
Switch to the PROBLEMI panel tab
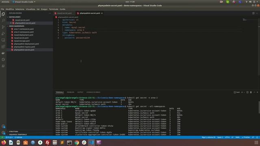pyautogui.click(x=70, y=92)
